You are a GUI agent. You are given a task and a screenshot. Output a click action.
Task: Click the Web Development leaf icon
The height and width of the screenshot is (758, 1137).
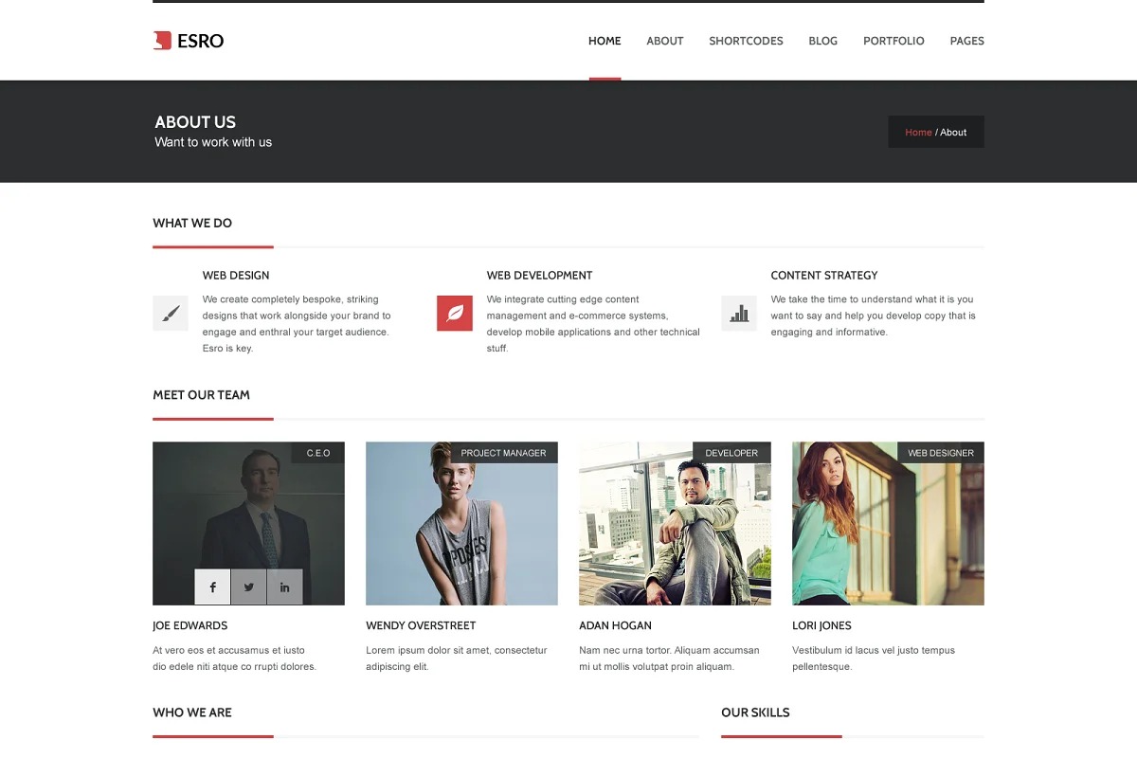tap(455, 314)
